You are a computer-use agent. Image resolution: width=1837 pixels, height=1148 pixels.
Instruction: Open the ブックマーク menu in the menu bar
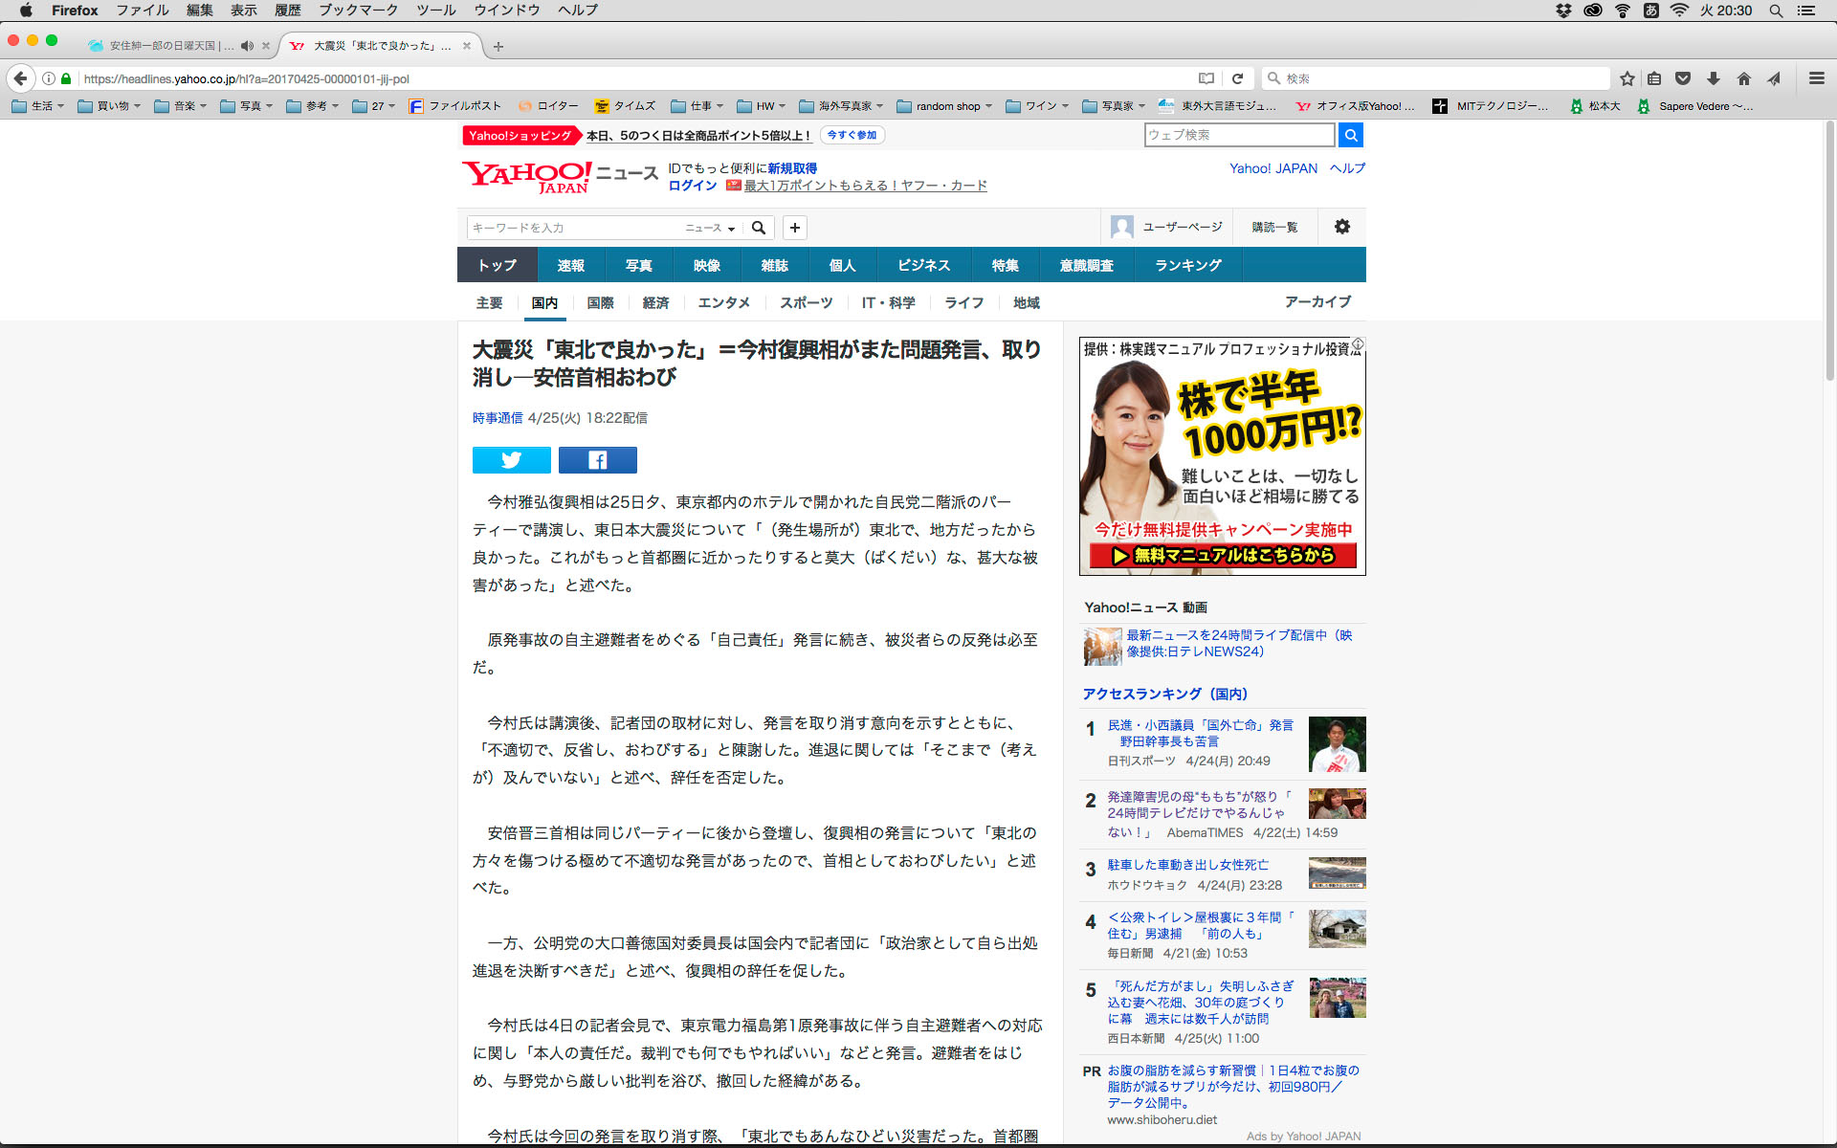358,10
